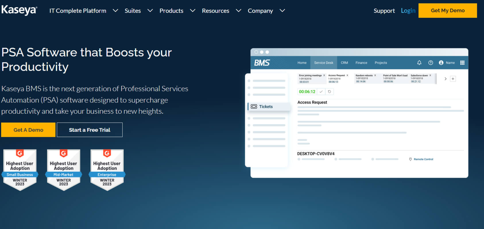The image size is (484, 229).
Task: Click the 00:00:06 time under Point of Sale
Action: pos(388,82)
